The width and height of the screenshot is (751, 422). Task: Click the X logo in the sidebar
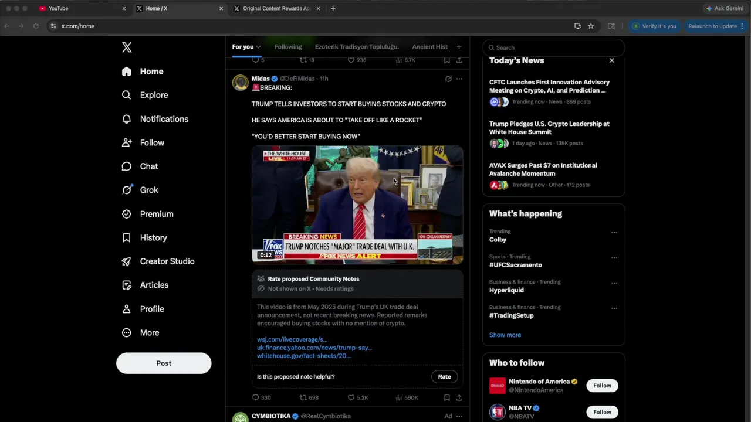tap(127, 47)
